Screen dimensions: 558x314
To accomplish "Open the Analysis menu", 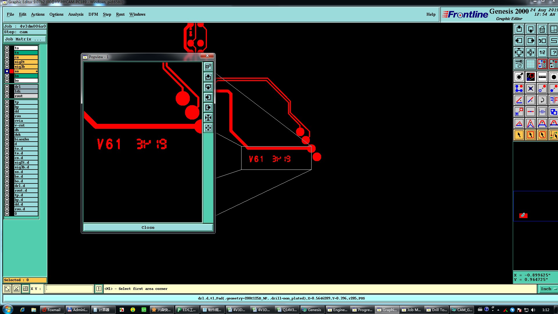I will click(76, 14).
